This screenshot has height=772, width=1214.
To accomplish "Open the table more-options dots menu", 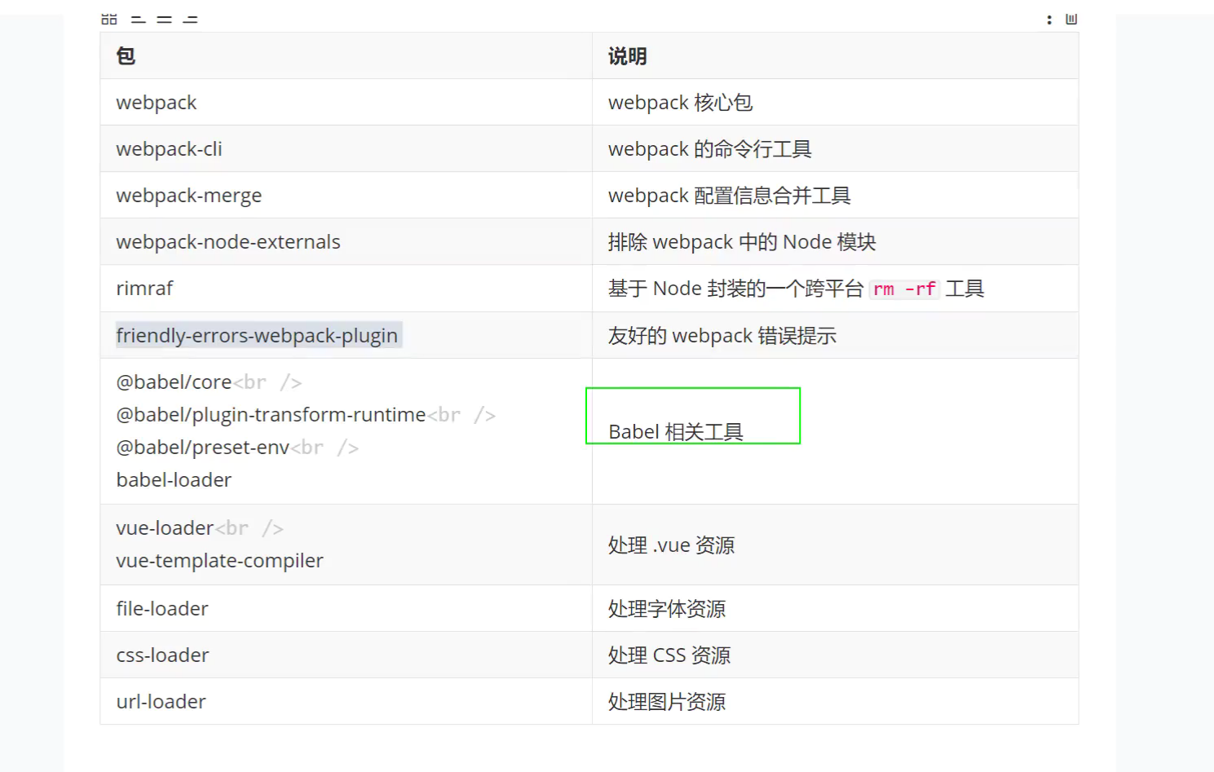I will [x=1049, y=19].
